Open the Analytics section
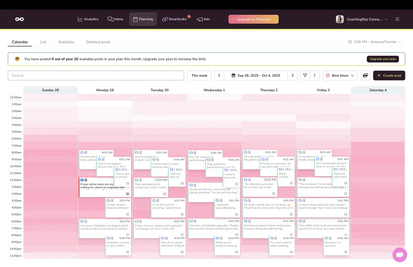 tap(88, 19)
